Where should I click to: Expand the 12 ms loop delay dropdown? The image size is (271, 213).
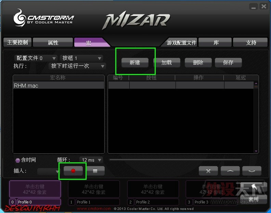[91, 160]
